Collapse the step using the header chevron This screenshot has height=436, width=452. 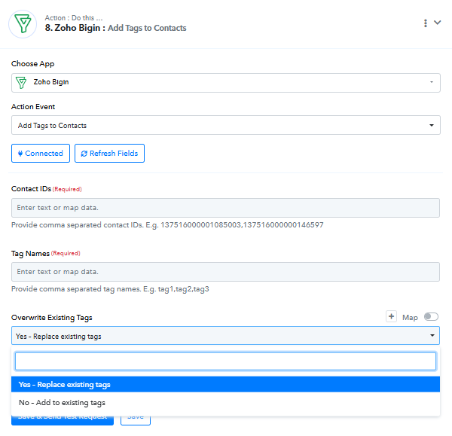click(x=438, y=23)
